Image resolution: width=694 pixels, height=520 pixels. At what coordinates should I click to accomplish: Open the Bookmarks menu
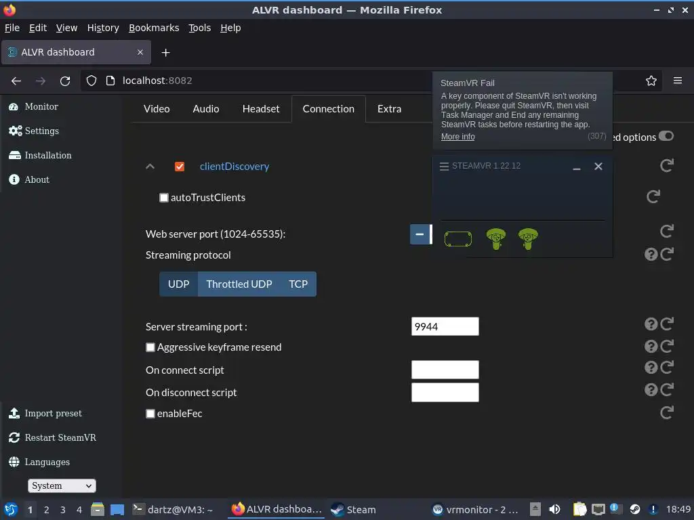tap(154, 28)
